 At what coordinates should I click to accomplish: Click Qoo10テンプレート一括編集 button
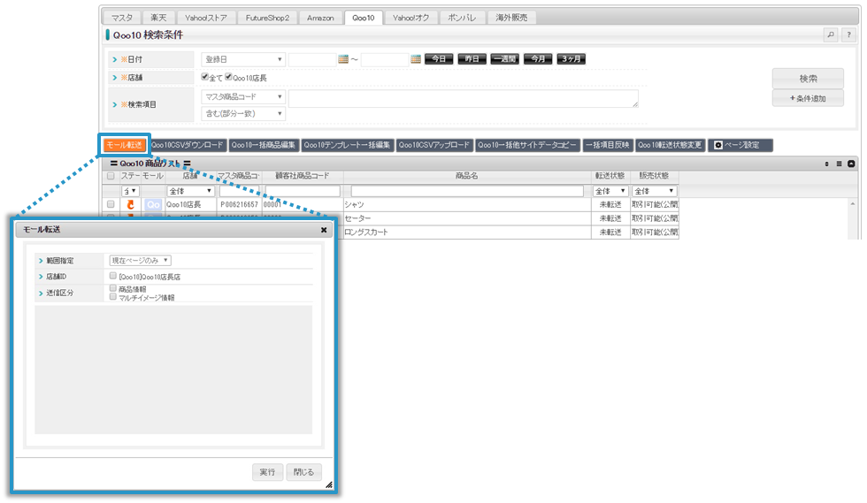[x=347, y=145]
